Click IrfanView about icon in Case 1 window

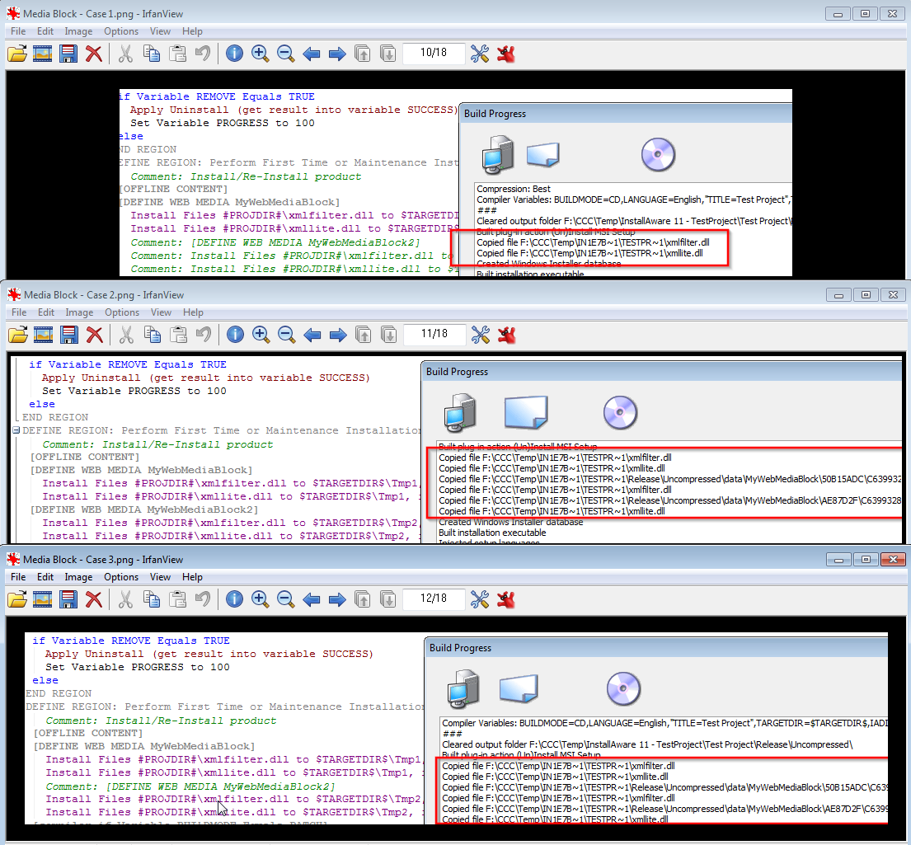click(506, 54)
